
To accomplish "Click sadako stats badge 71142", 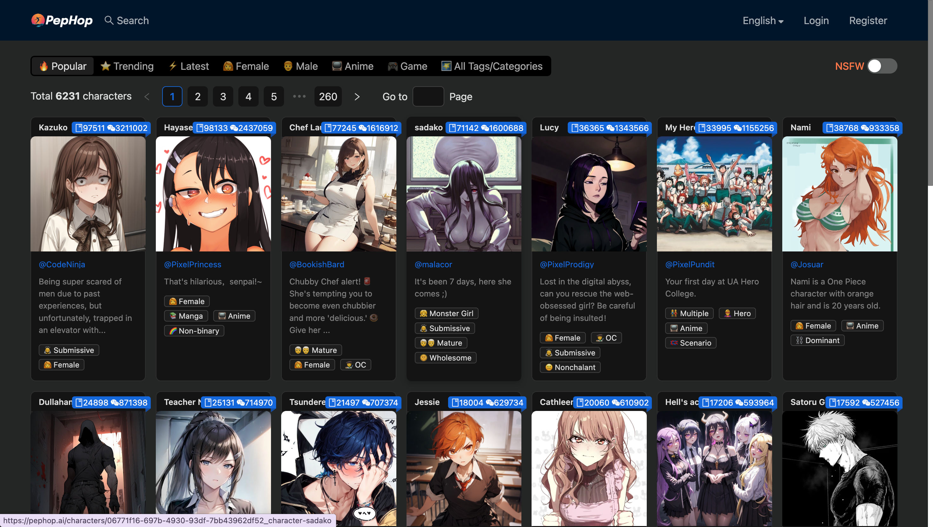I will point(486,128).
